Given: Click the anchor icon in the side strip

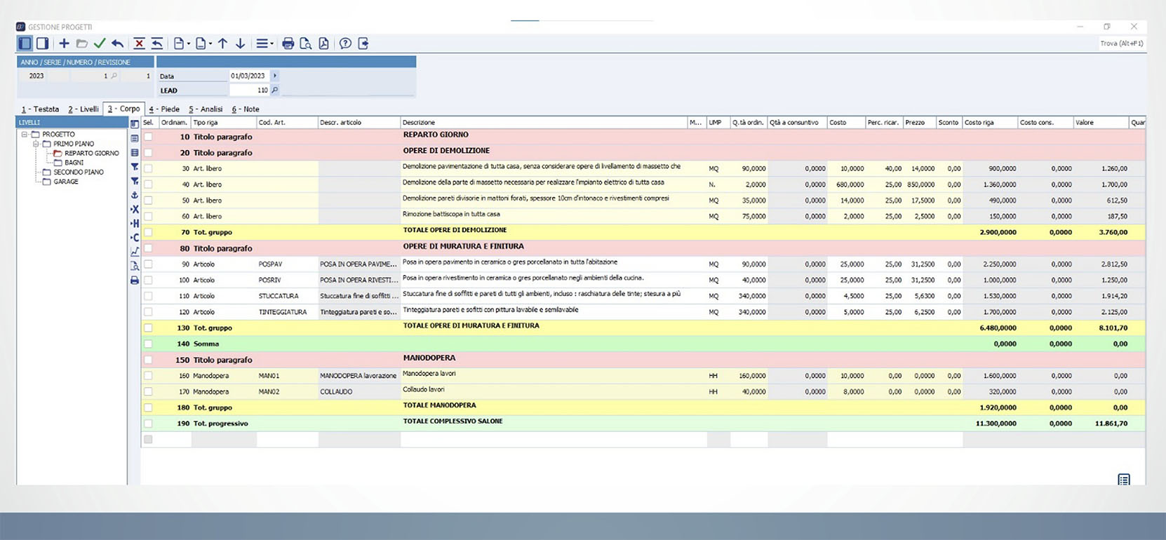Looking at the screenshot, I should click(x=135, y=195).
